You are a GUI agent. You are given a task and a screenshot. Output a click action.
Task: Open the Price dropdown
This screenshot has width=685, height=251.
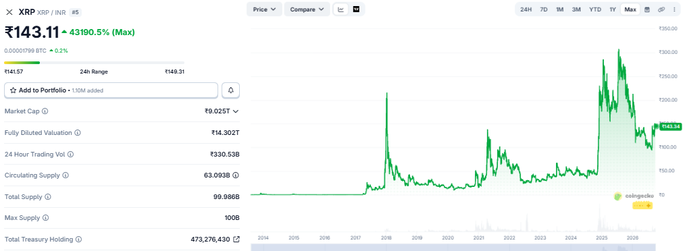[x=264, y=9]
